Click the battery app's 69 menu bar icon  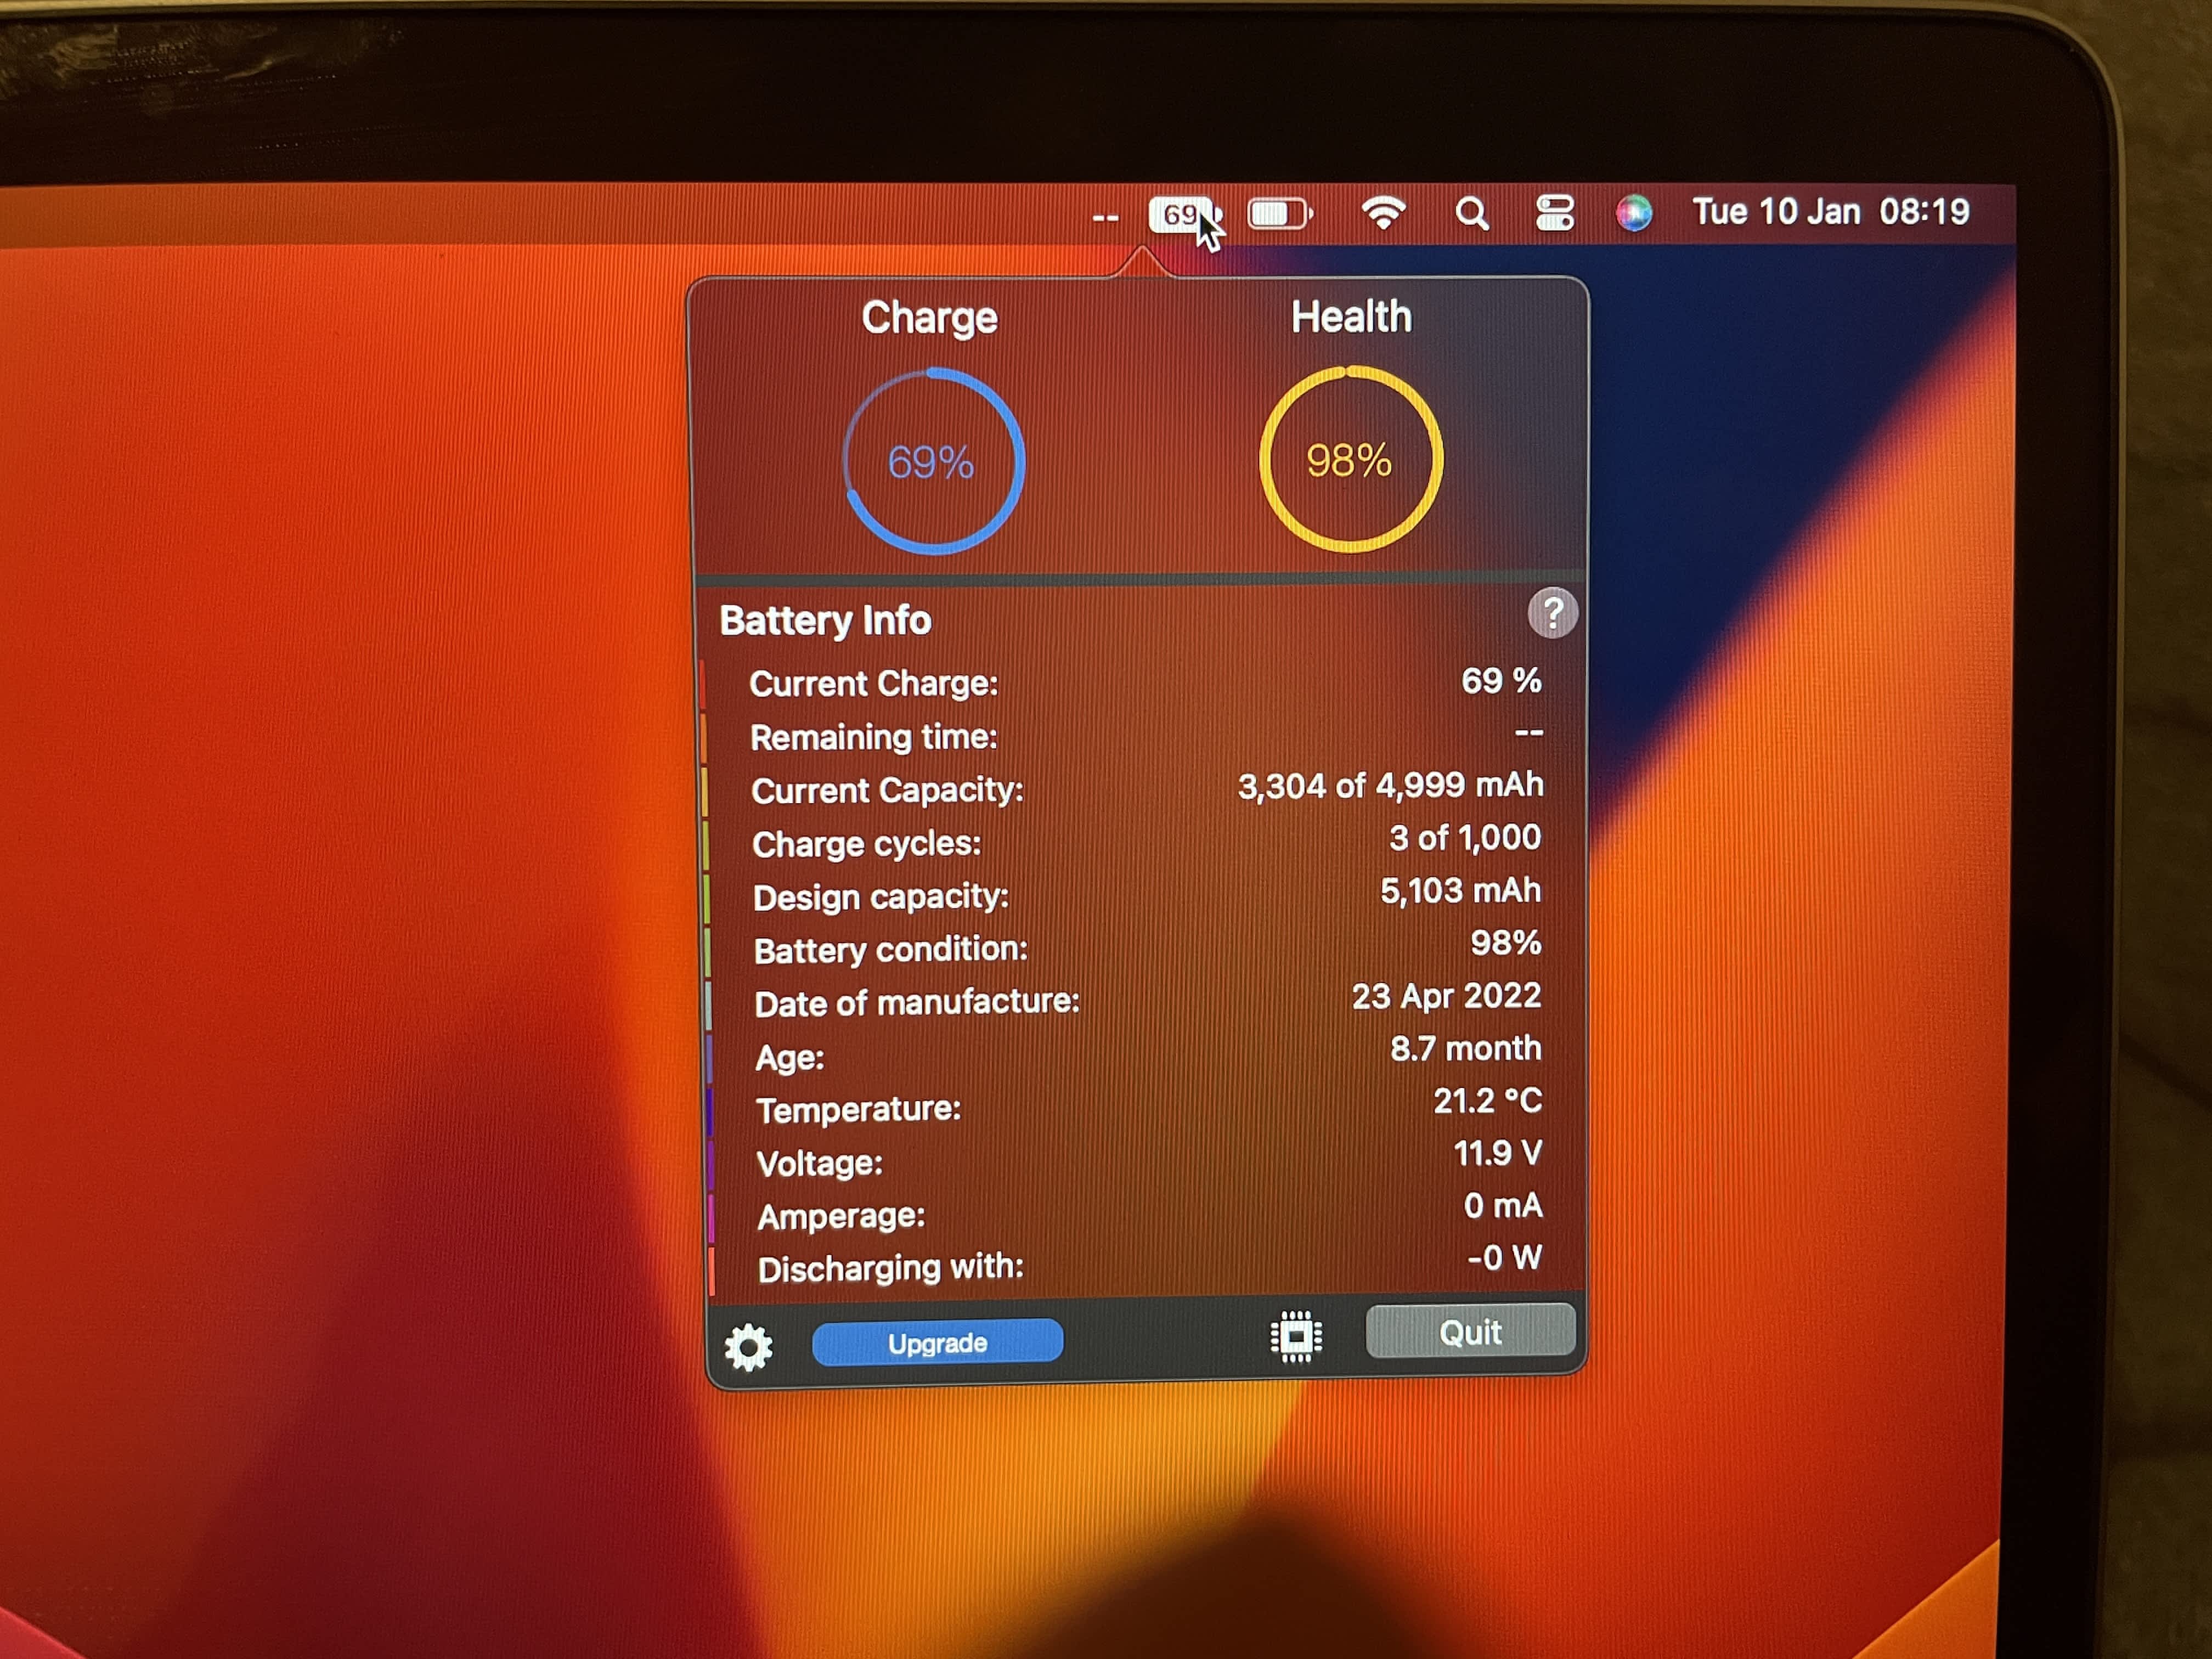[1180, 215]
